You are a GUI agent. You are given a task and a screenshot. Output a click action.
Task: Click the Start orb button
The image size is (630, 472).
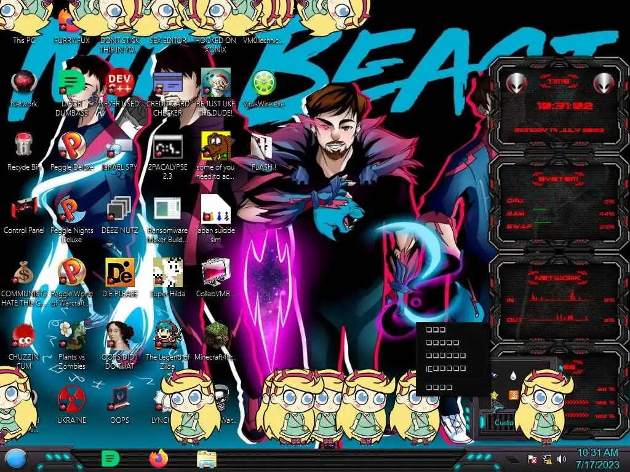click(x=15, y=458)
